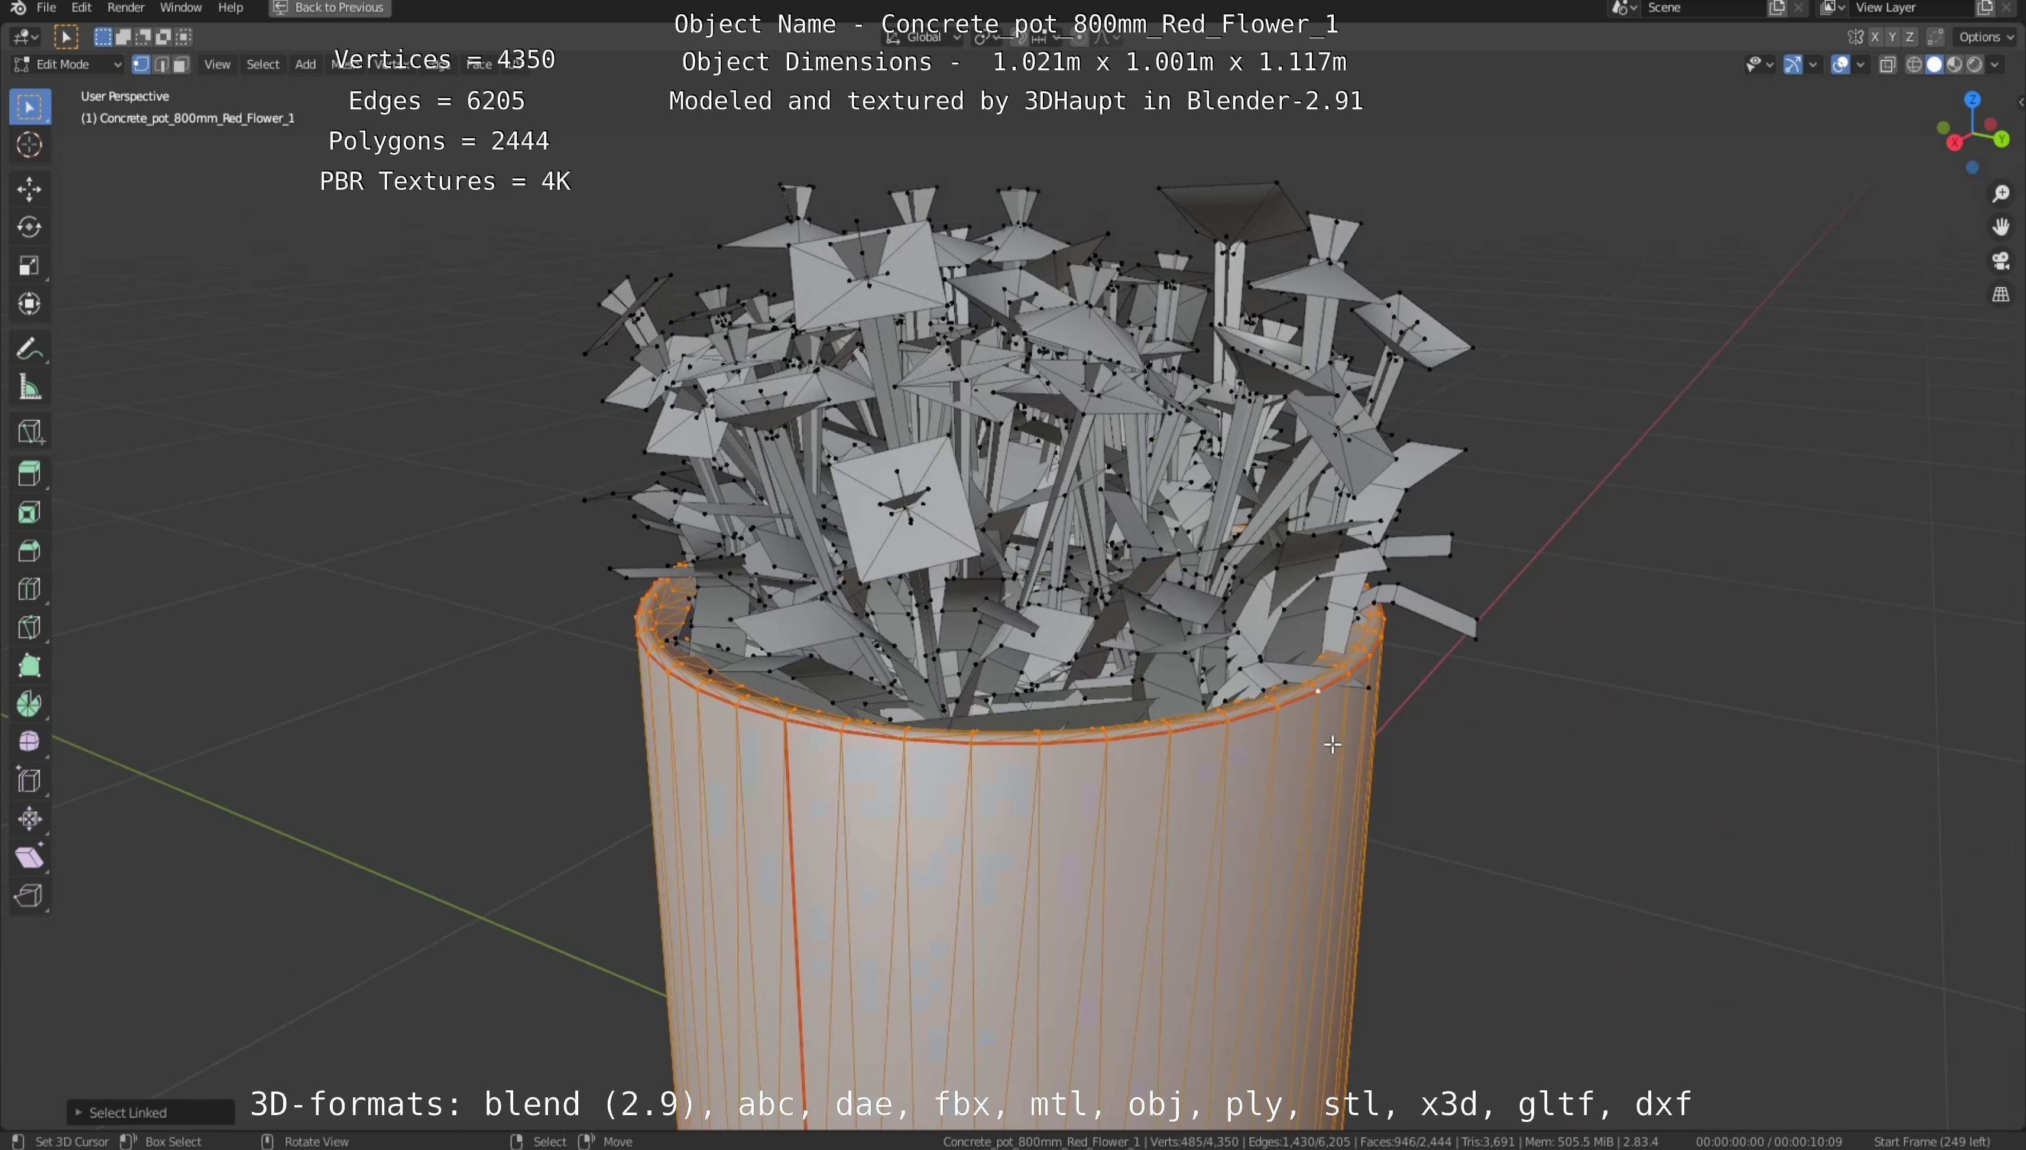Viewport: 2026px width, 1150px height.
Task: Switch to wireframe viewport shading
Action: pos(1914,65)
